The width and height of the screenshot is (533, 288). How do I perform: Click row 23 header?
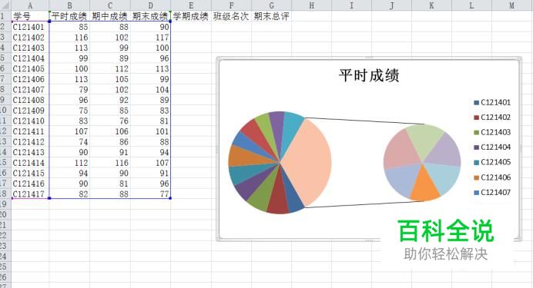[5, 246]
